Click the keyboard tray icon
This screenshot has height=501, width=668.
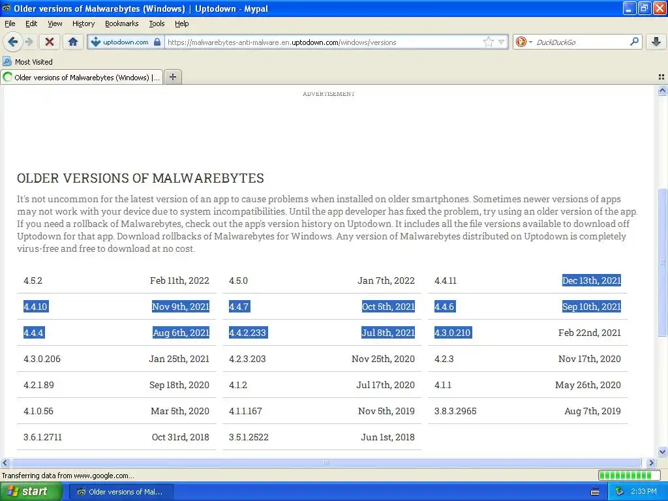[x=595, y=492]
